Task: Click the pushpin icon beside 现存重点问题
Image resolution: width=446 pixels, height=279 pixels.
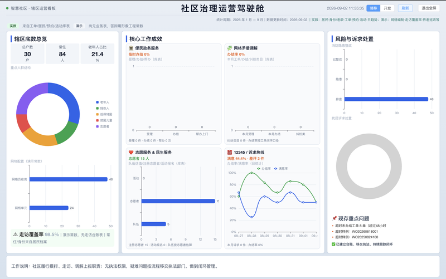Action: [334, 218]
